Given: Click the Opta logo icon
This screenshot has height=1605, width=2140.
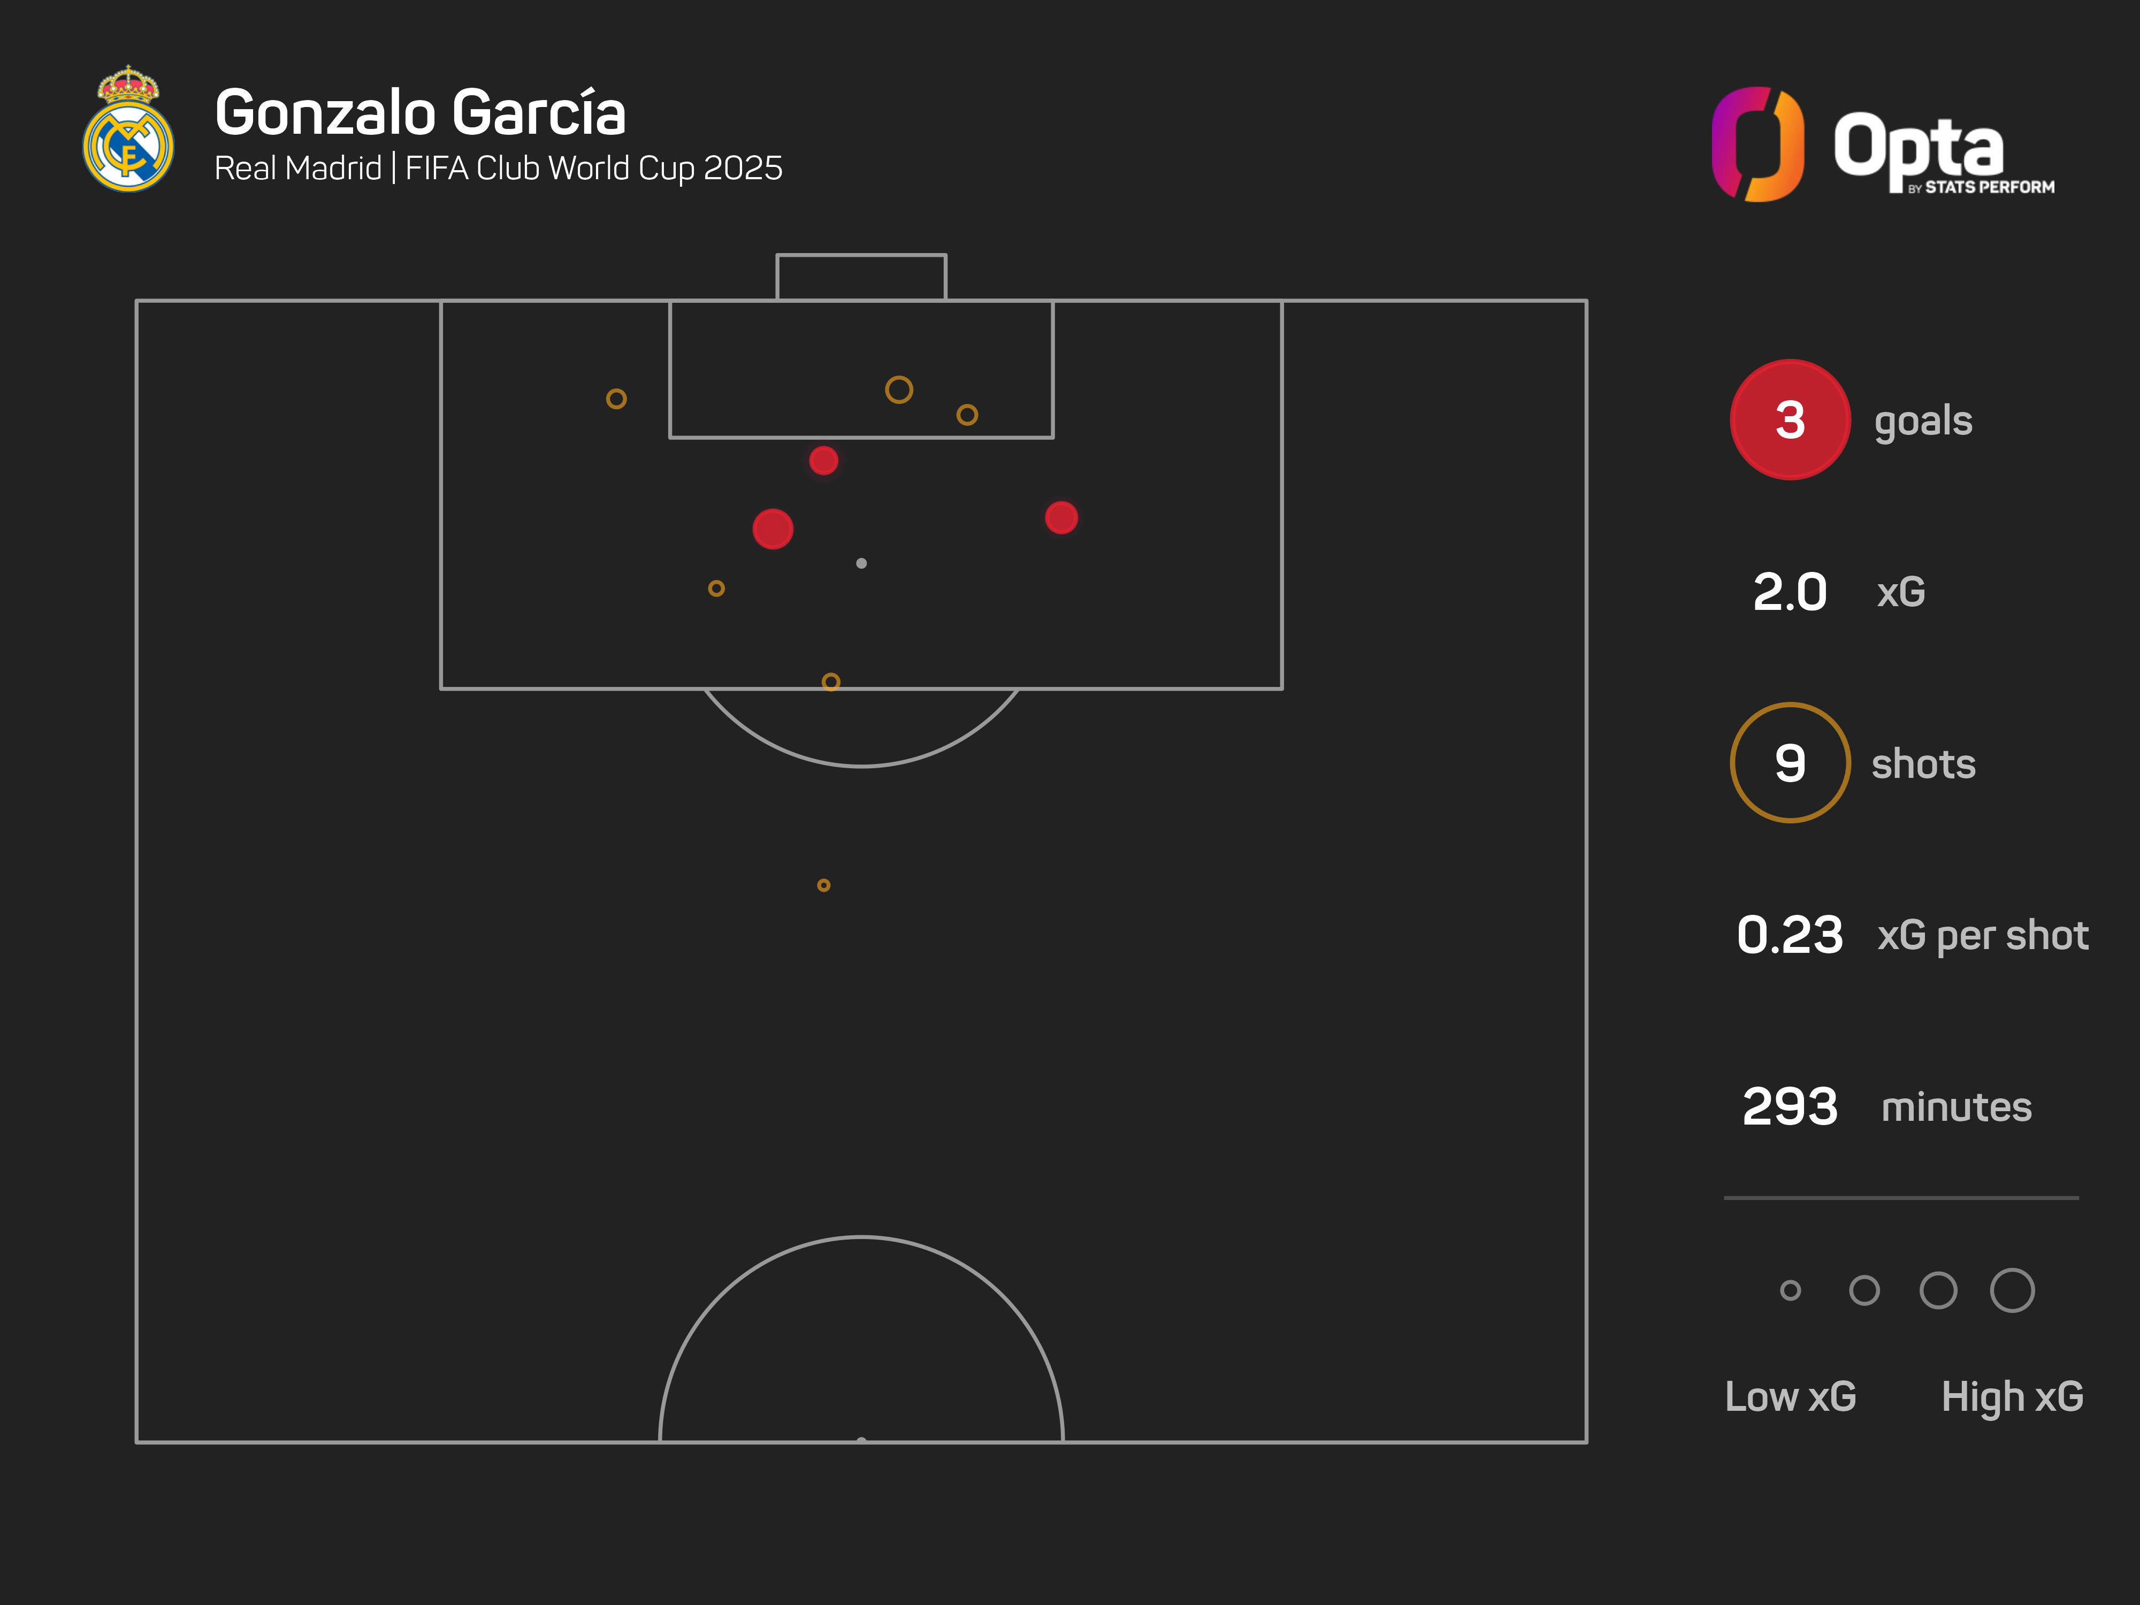Looking at the screenshot, I should pyautogui.click(x=1757, y=144).
